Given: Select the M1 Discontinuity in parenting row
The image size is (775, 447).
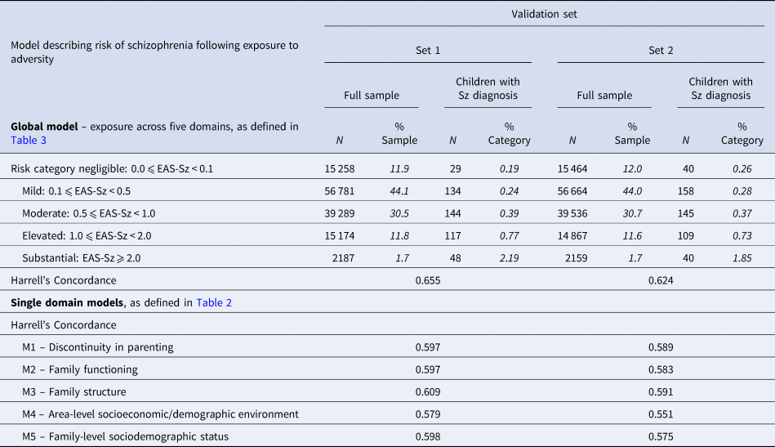Looking at the screenshot, I should click(98, 347).
